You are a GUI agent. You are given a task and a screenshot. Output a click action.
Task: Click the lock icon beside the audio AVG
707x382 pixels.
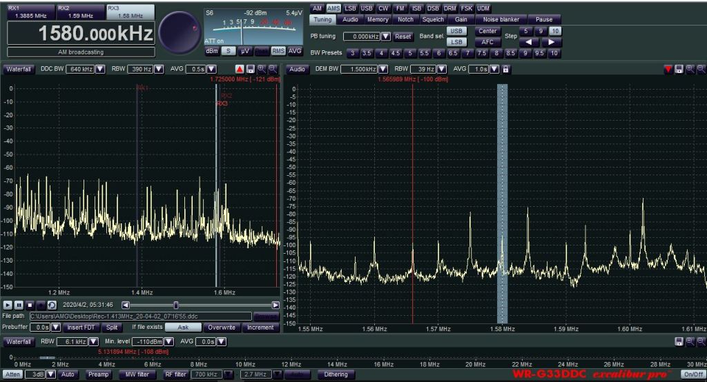(505, 69)
